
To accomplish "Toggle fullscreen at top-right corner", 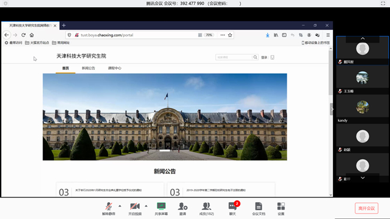I will tap(383, 3).
